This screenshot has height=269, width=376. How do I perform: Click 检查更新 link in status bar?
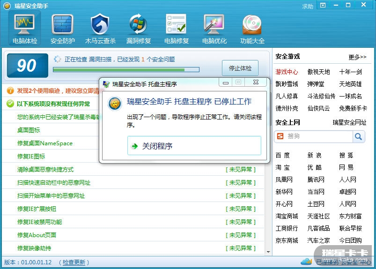74,262
